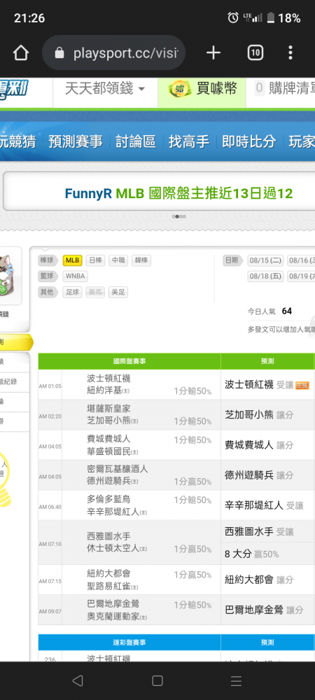Select the 中職 league filter
The image size is (315, 700).
118,260
